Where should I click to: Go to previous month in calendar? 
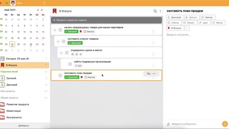tap(38, 10)
